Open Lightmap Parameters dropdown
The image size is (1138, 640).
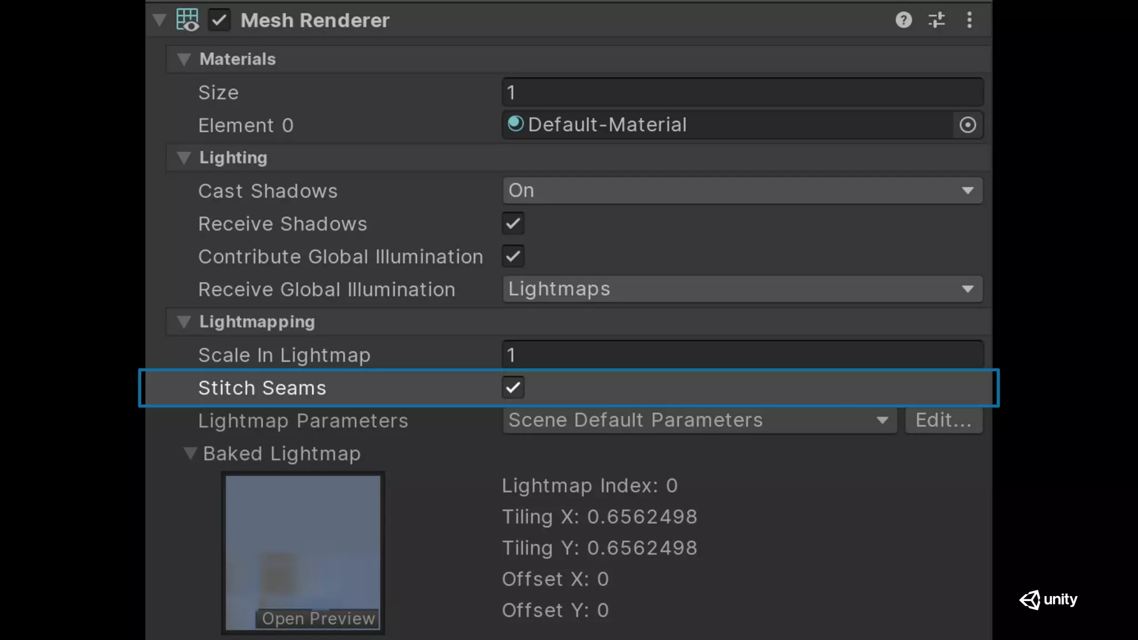[x=699, y=421]
